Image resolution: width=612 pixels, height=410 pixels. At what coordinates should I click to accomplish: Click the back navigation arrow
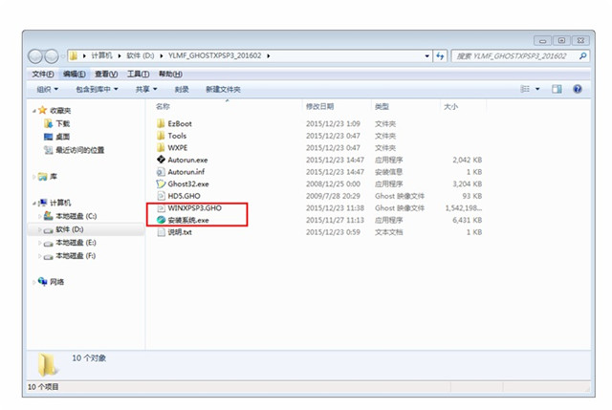coord(36,56)
